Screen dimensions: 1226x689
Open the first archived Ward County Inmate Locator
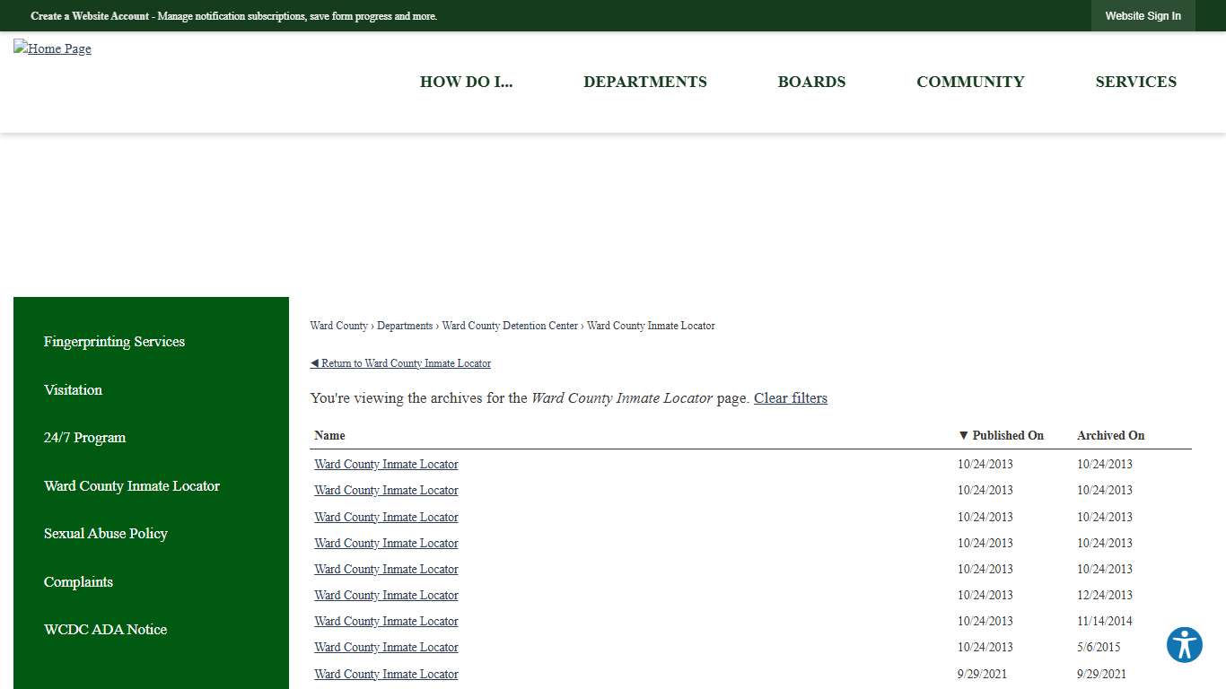click(386, 464)
